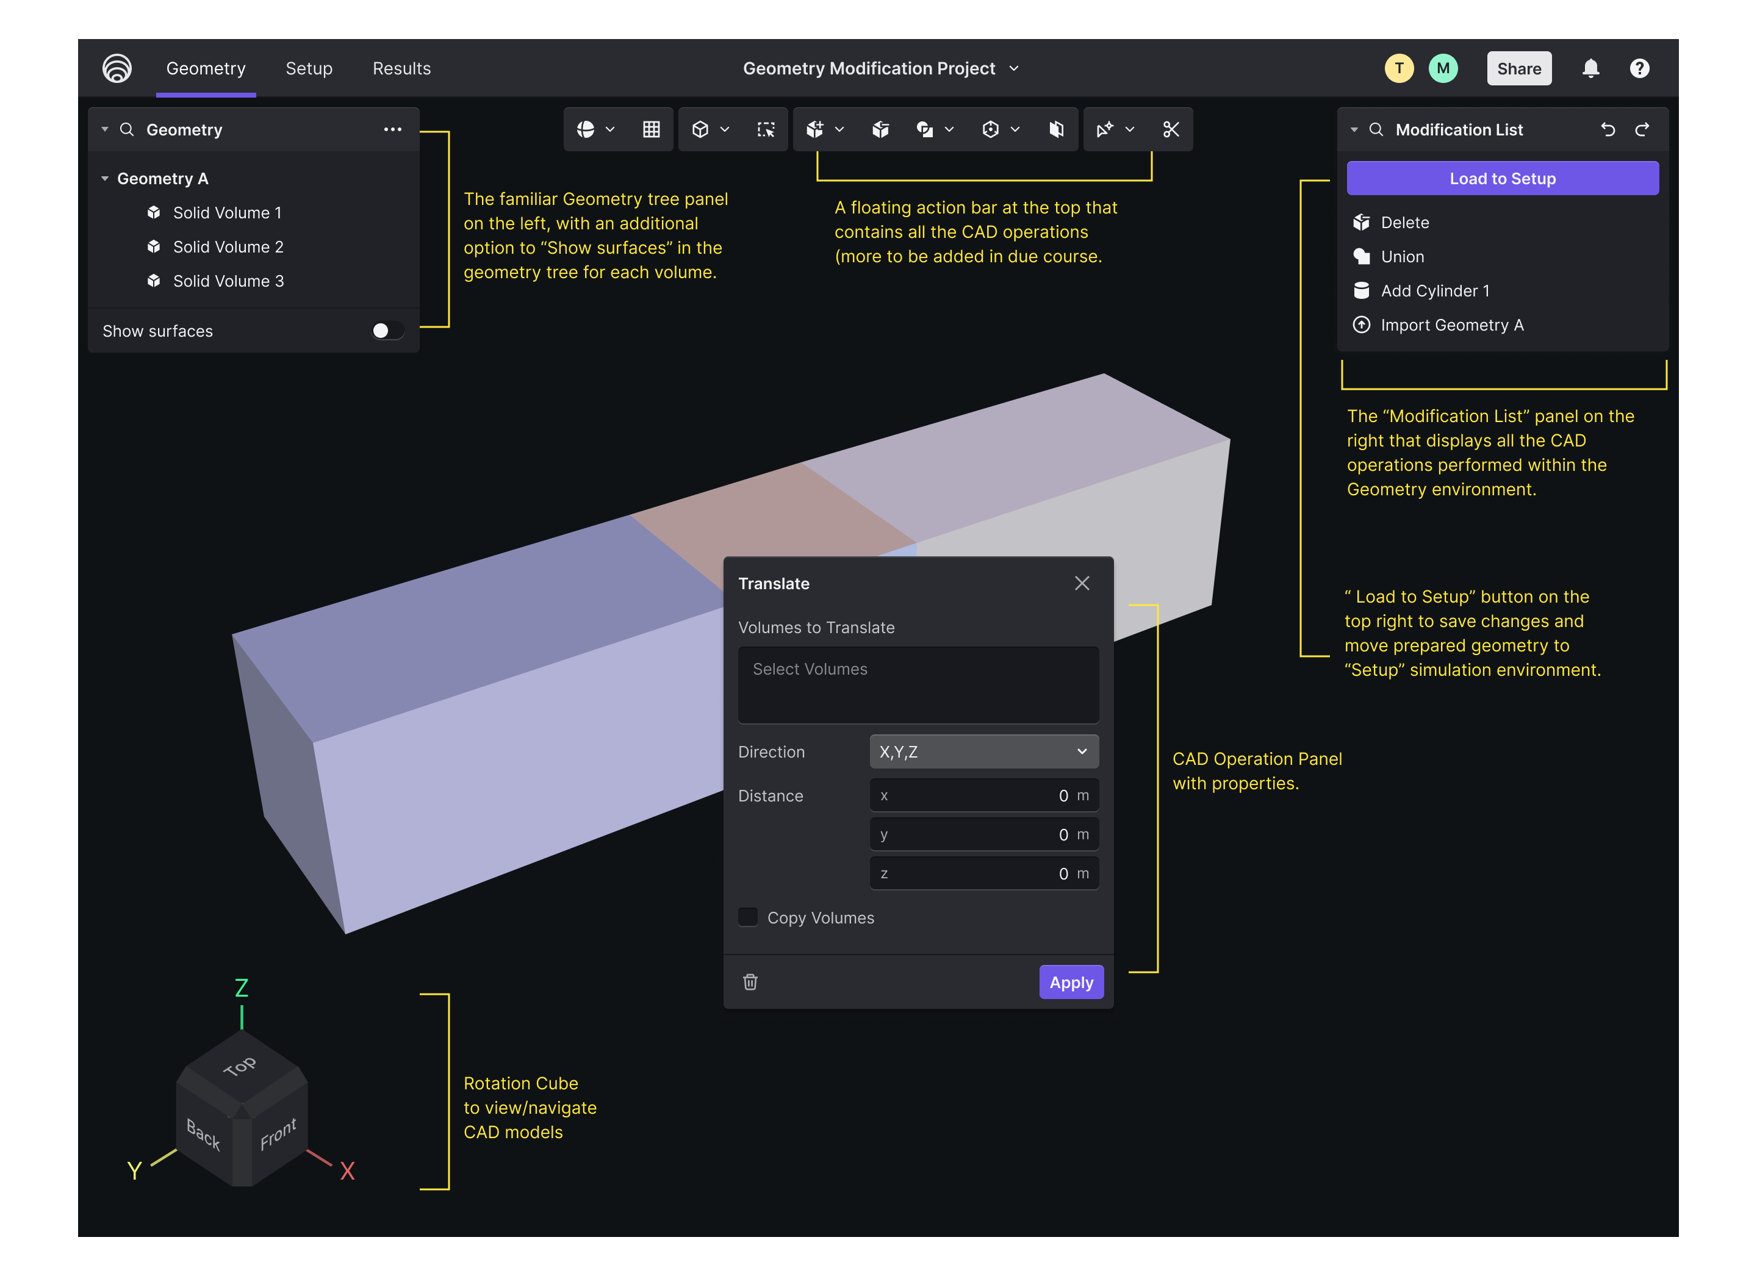Click the undo arrow icon in Modification List
Viewport: 1757px width, 1276px height.
point(1608,129)
